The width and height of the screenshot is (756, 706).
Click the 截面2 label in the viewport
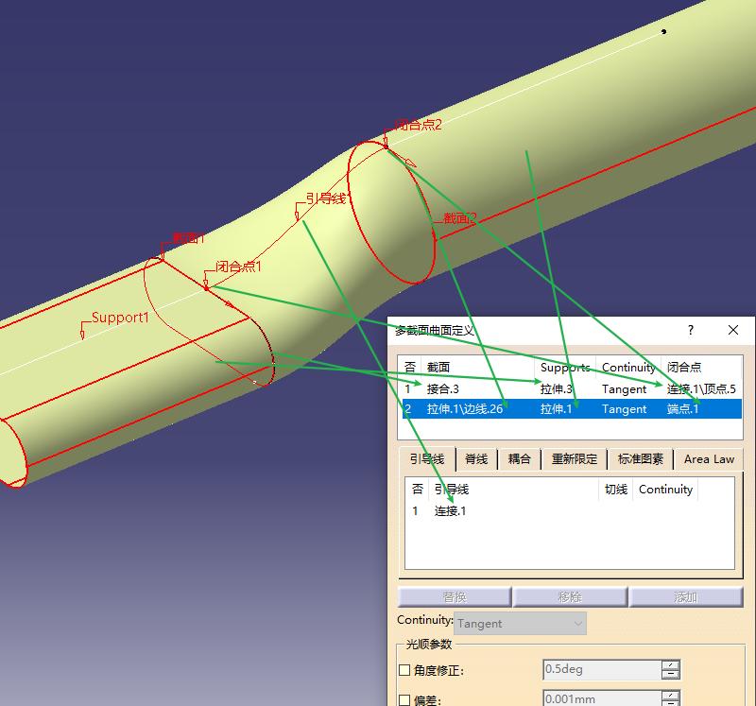(x=460, y=218)
